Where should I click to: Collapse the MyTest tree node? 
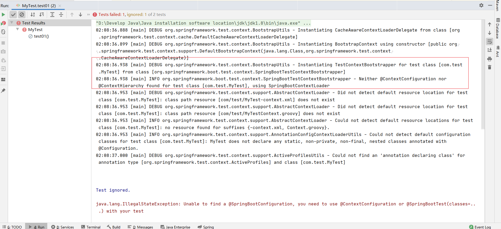(18, 29)
